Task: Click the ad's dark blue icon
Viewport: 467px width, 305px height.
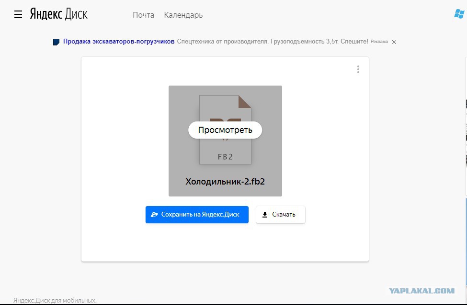Action: tap(57, 42)
